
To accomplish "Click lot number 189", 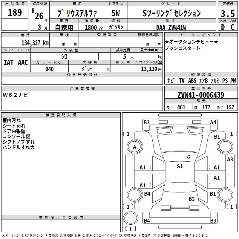I will 15,13.
